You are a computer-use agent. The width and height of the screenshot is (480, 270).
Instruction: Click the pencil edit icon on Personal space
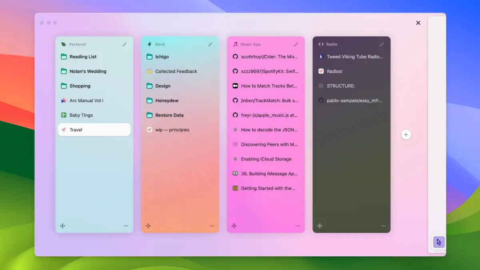[x=124, y=44]
